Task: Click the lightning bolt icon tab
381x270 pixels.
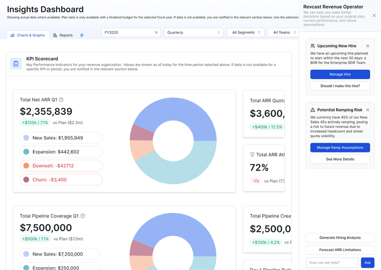Action: (x=82, y=35)
